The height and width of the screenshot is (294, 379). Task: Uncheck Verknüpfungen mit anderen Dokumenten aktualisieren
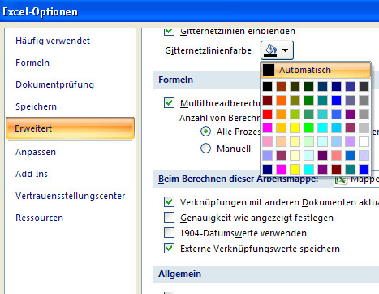coord(169,202)
